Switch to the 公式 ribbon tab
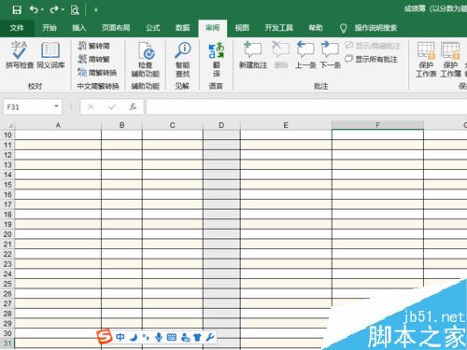The width and height of the screenshot is (467, 350). pos(152,28)
